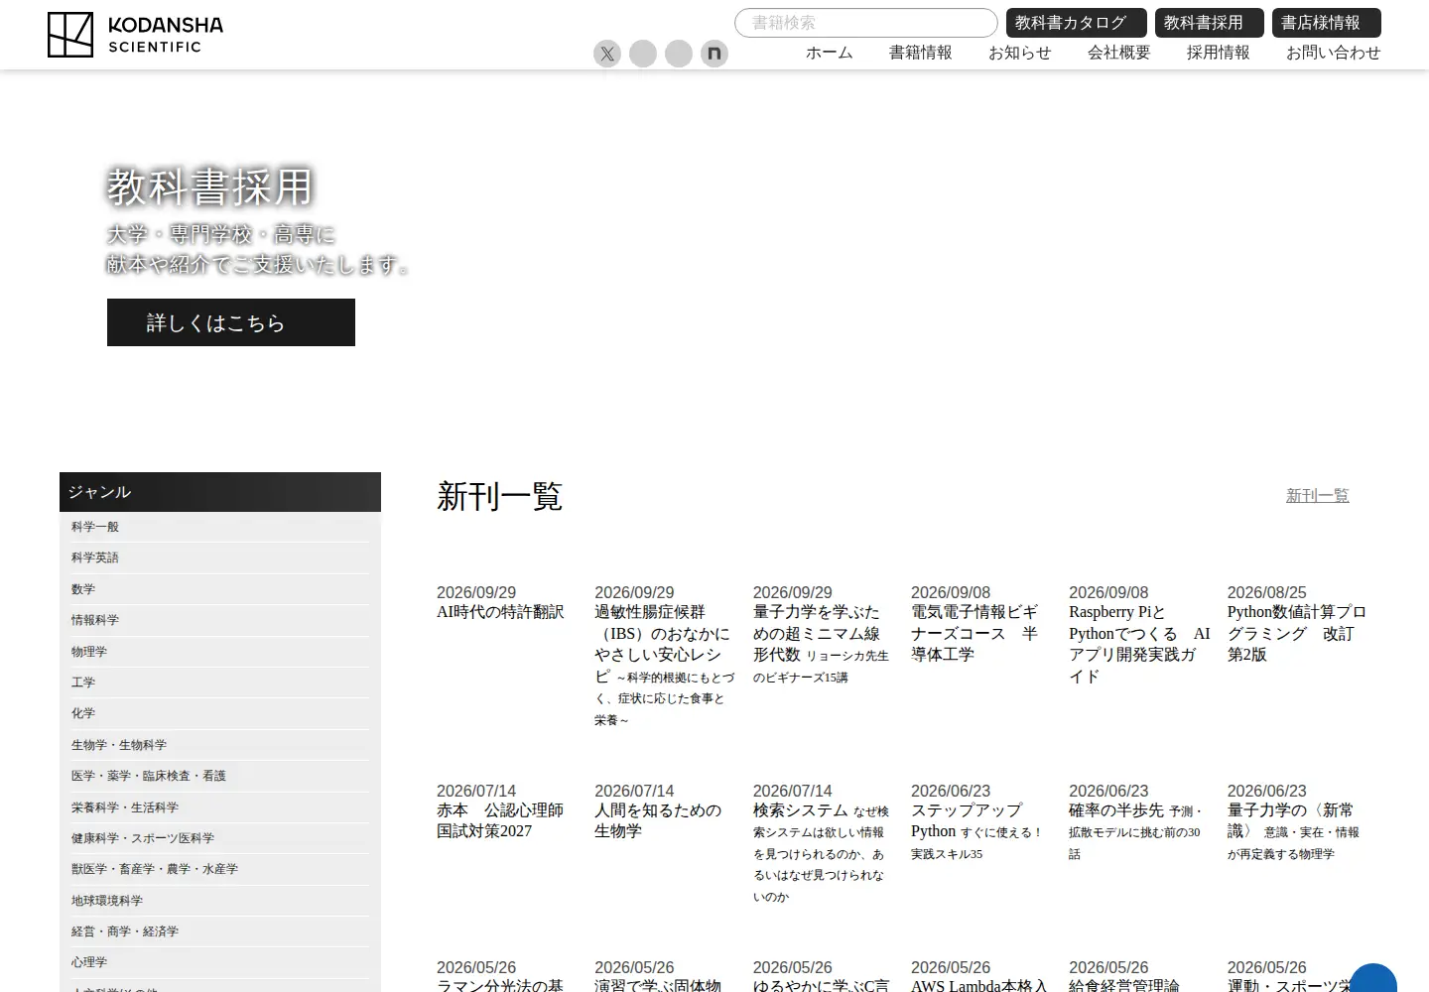Open お問い合わせ navigation item
The height and width of the screenshot is (992, 1429).
coord(1334,53)
